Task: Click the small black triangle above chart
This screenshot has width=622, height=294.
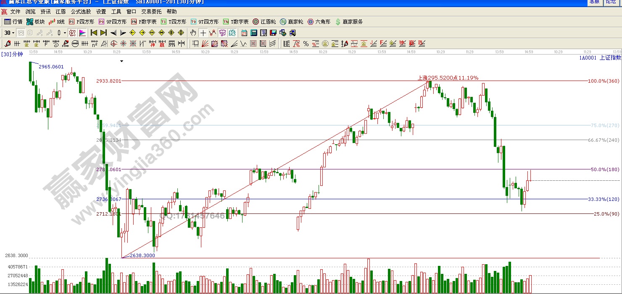Action: (122, 61)
